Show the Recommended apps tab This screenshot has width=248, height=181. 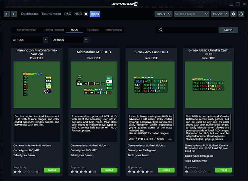[x=26, y=30]
